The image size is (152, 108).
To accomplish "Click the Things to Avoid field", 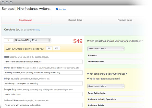I will (x=43, y=83).
